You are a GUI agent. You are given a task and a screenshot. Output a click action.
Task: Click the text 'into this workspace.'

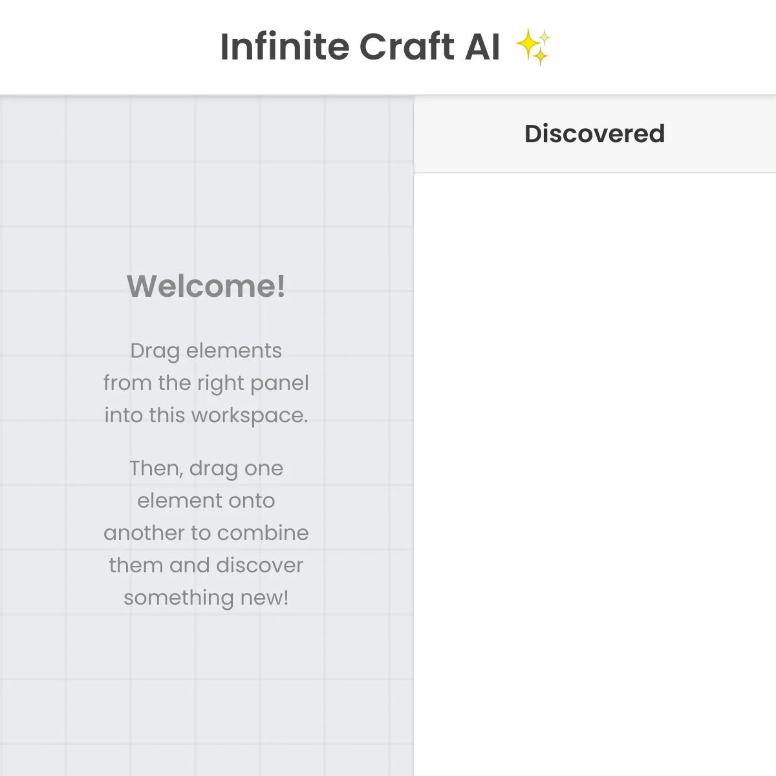(206, 415)
